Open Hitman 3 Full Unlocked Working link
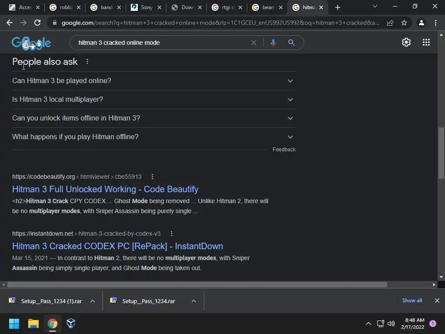 tap(105, 189)
